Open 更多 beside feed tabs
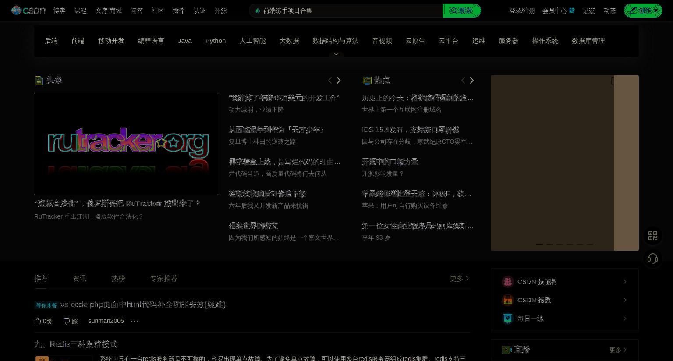This screenshot has width=673, height=361. tap(459, 278)
